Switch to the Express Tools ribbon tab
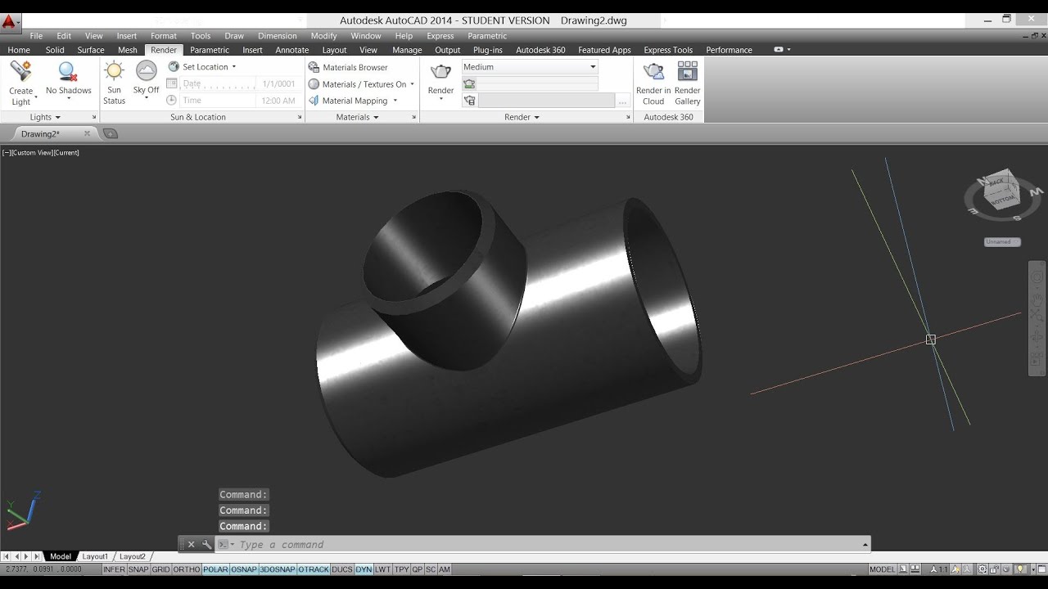The image size is (1048, 589). click(x=668, y=50)
